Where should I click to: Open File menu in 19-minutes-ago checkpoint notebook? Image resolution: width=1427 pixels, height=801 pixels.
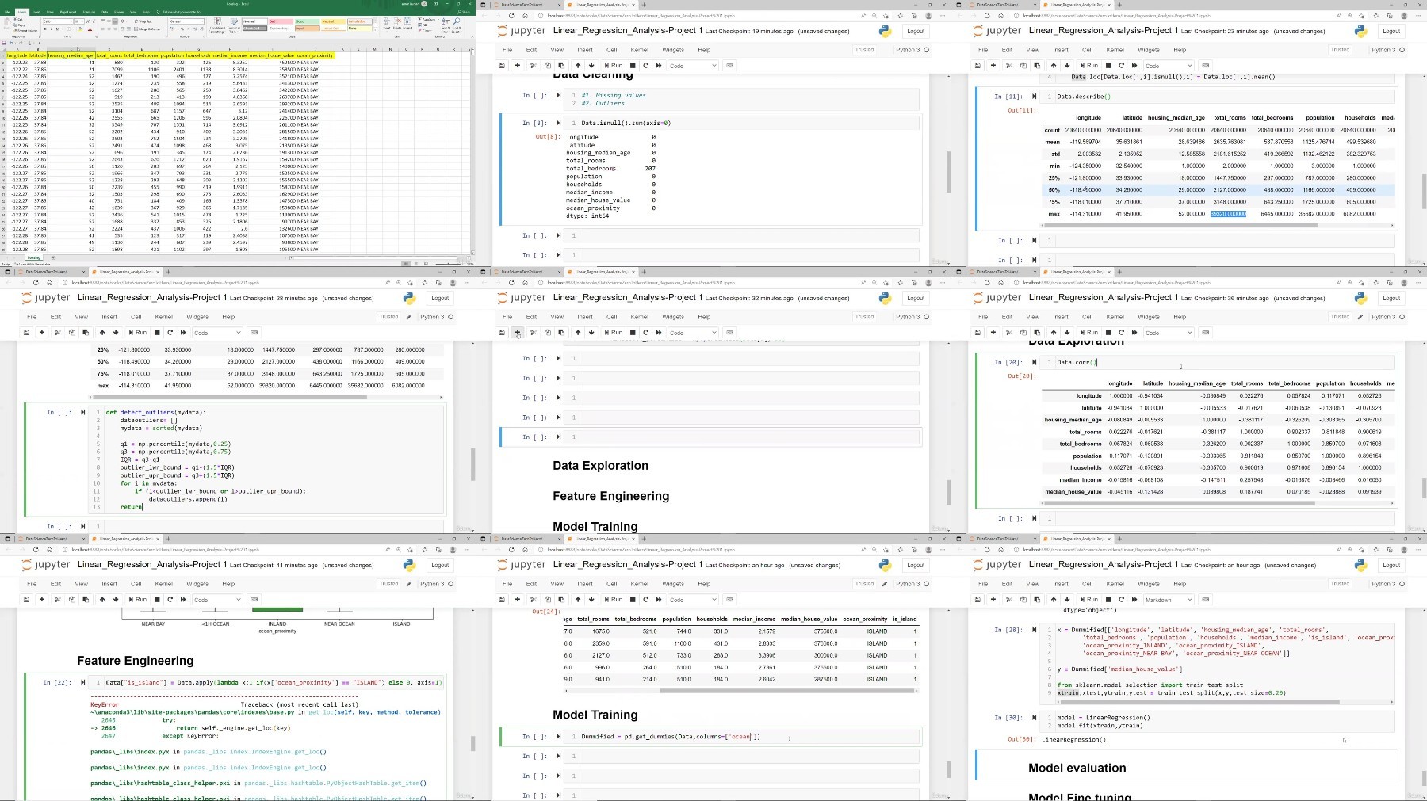507,50
